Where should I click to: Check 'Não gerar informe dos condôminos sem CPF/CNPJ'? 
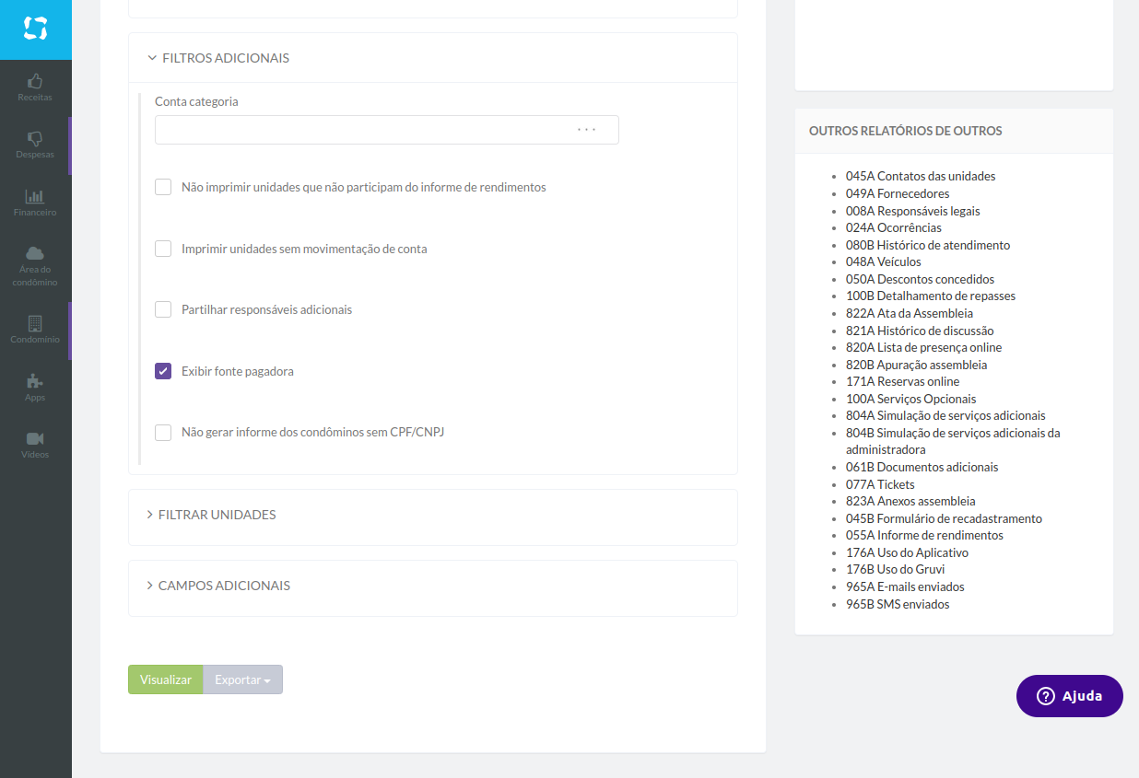[163, 432]
